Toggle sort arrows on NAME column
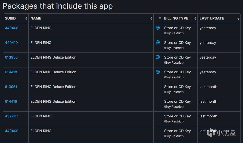Image resolution: width=243 pixels, height=143 pixels. tap(151, 18)
